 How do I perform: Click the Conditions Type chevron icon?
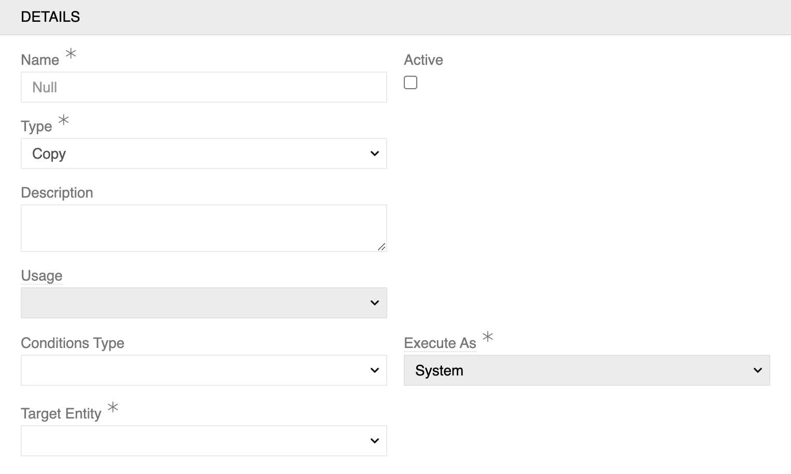click(x=375, y=370)
